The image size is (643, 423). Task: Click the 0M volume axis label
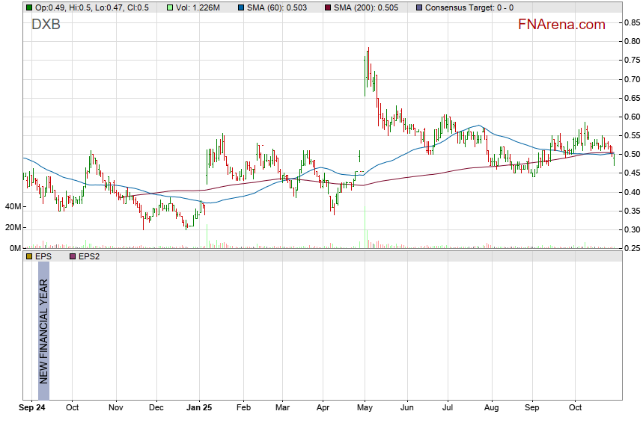tap(13, 248)
